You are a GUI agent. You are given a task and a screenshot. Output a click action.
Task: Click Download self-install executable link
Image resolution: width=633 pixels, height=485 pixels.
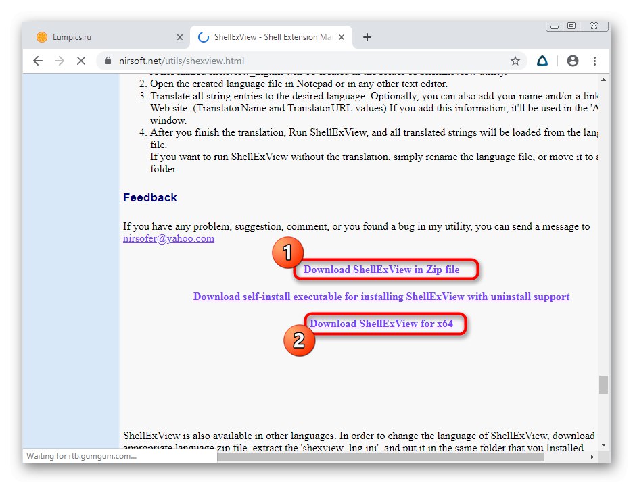click(381, 297)
